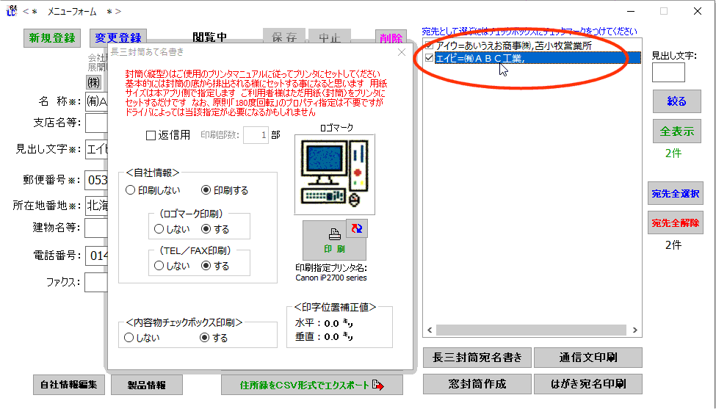Uncheck the エイビ=㈲ＡＢＣ工業 entry
The image size is (716, 409).
pos(430,58)
